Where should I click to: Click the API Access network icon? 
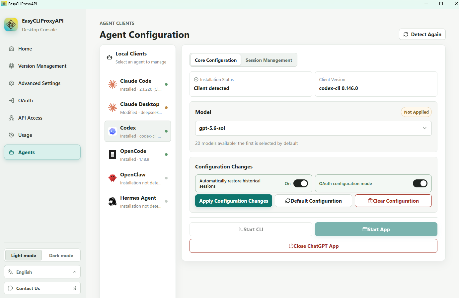click(x=11, y=118)
